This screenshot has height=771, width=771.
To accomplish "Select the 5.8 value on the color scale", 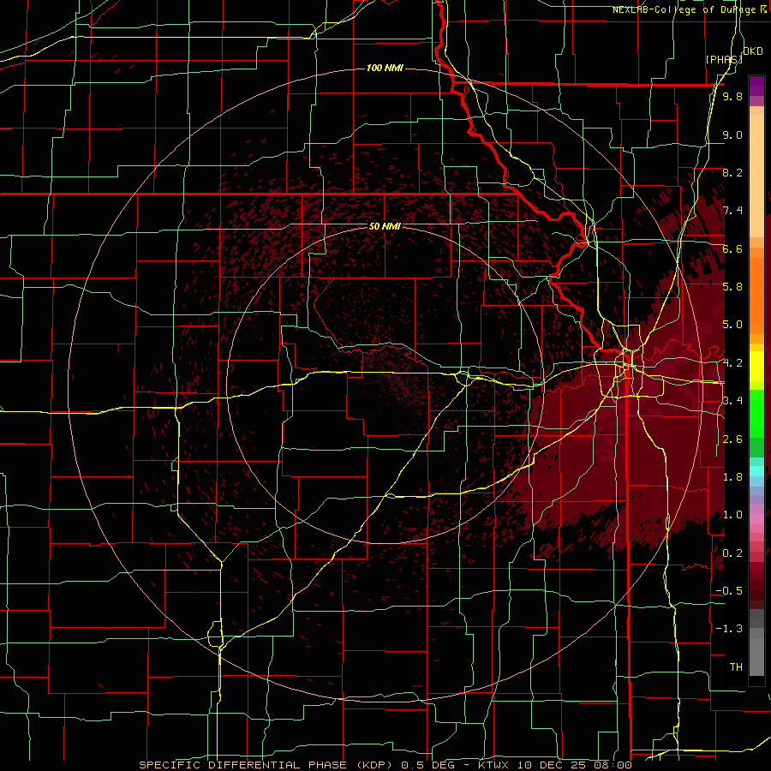I will point(732,287).
